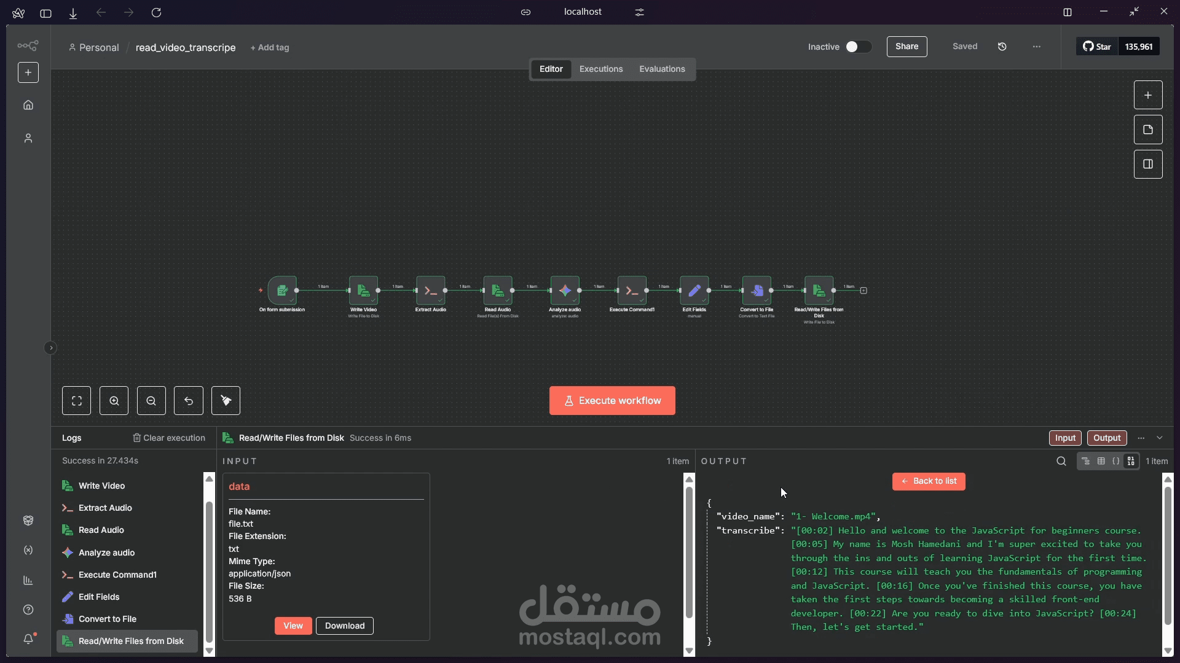
Task: Click the Execute workflow button
Action: pos(612,401)
